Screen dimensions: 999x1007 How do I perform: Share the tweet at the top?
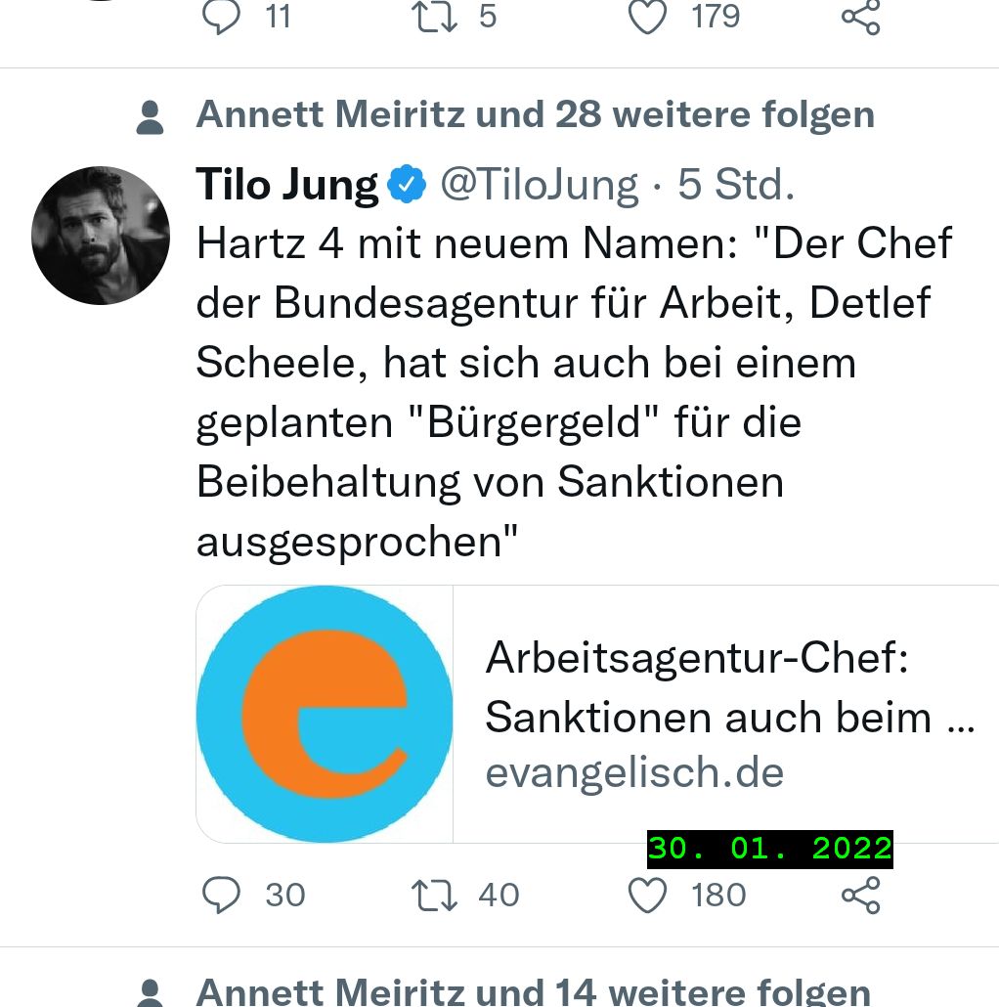(x=860, y=18)
